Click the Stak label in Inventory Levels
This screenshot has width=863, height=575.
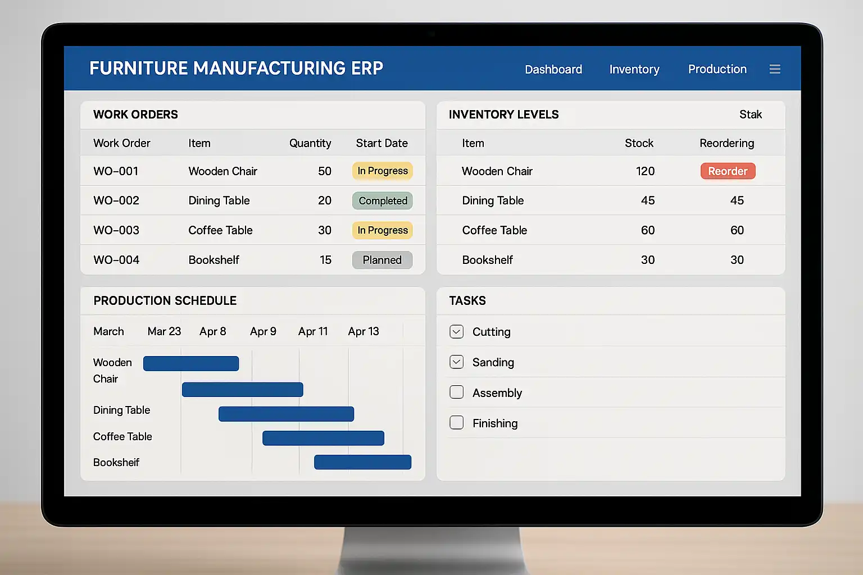point(751,115)
